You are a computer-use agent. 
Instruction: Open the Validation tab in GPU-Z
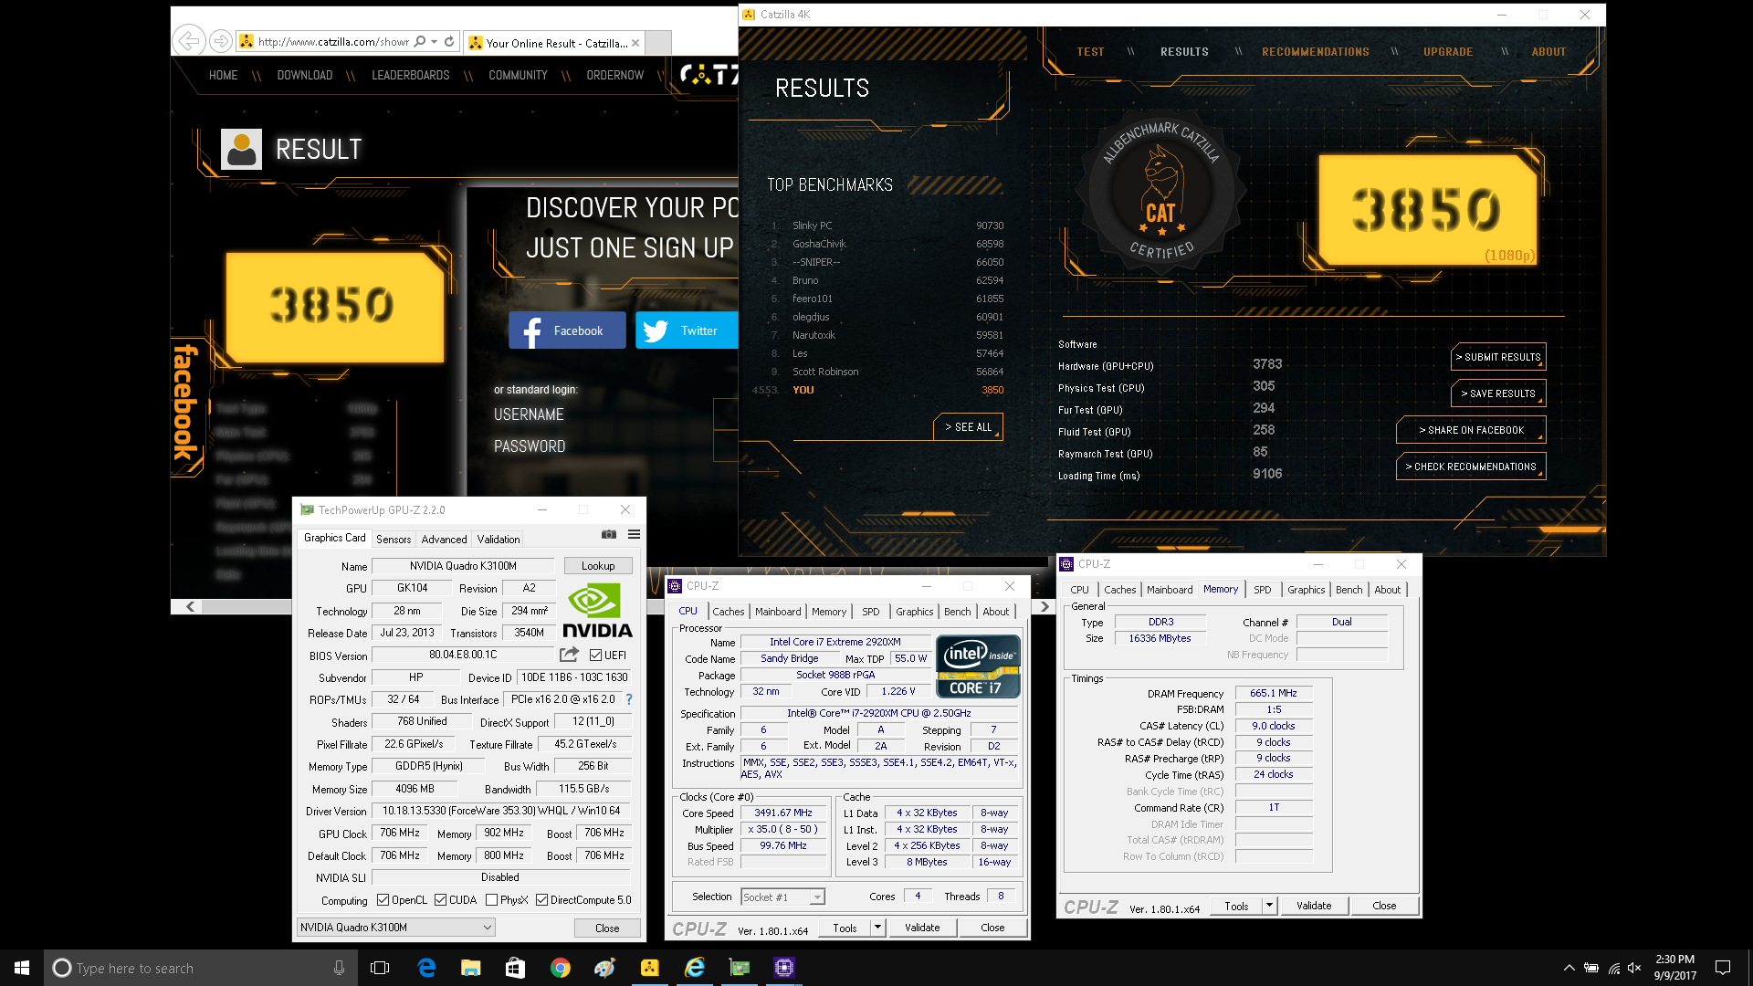499,540
